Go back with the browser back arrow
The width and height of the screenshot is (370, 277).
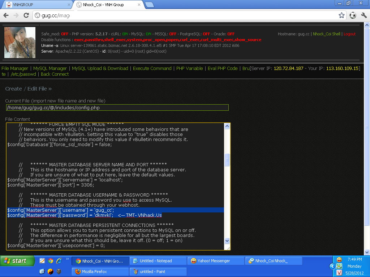[6, 16]
